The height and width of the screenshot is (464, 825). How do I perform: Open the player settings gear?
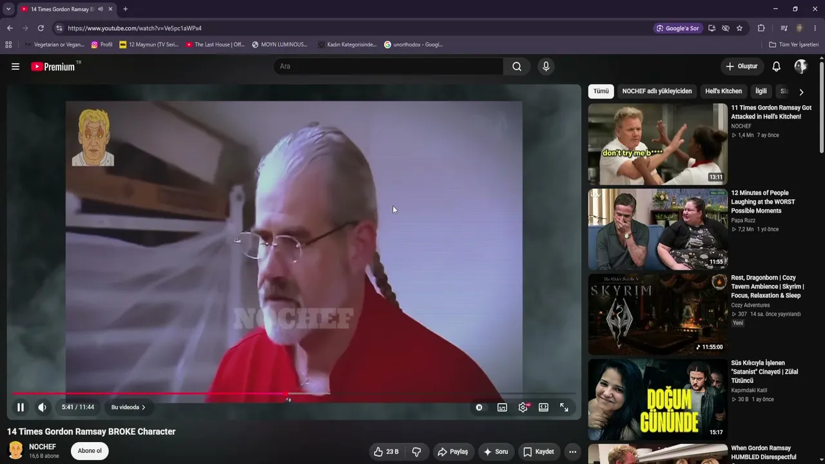click(523, 407)
